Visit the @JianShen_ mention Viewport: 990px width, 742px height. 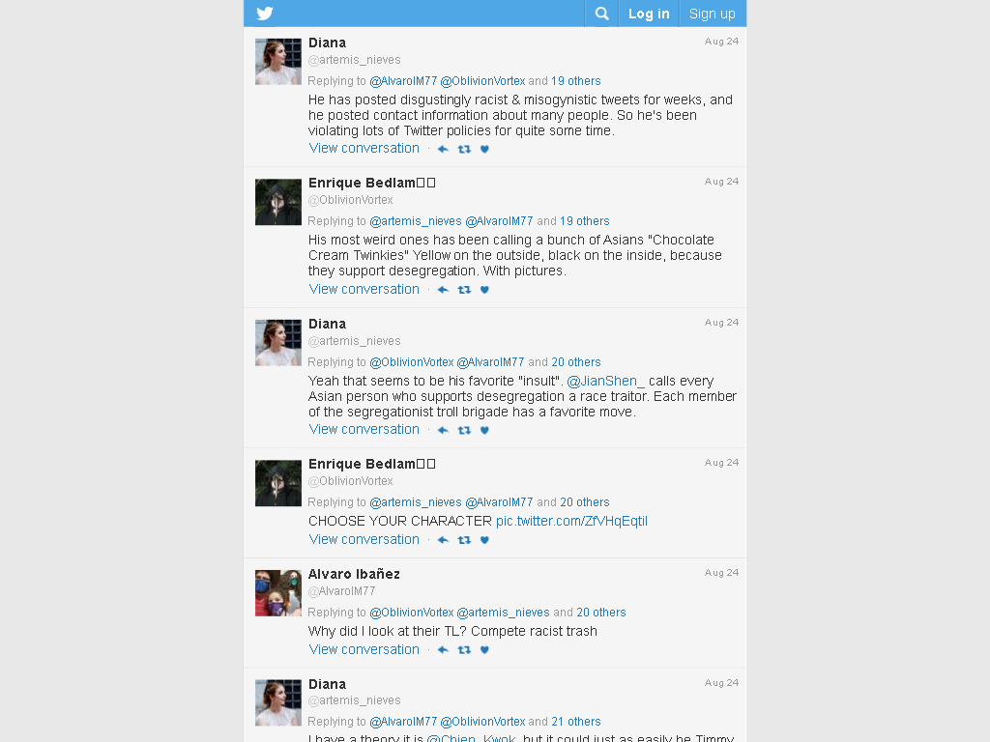[x=605, y=381]
